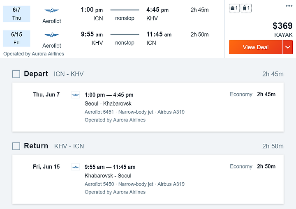
Task: Click the $369 price
Action: [x=282, y=25]
